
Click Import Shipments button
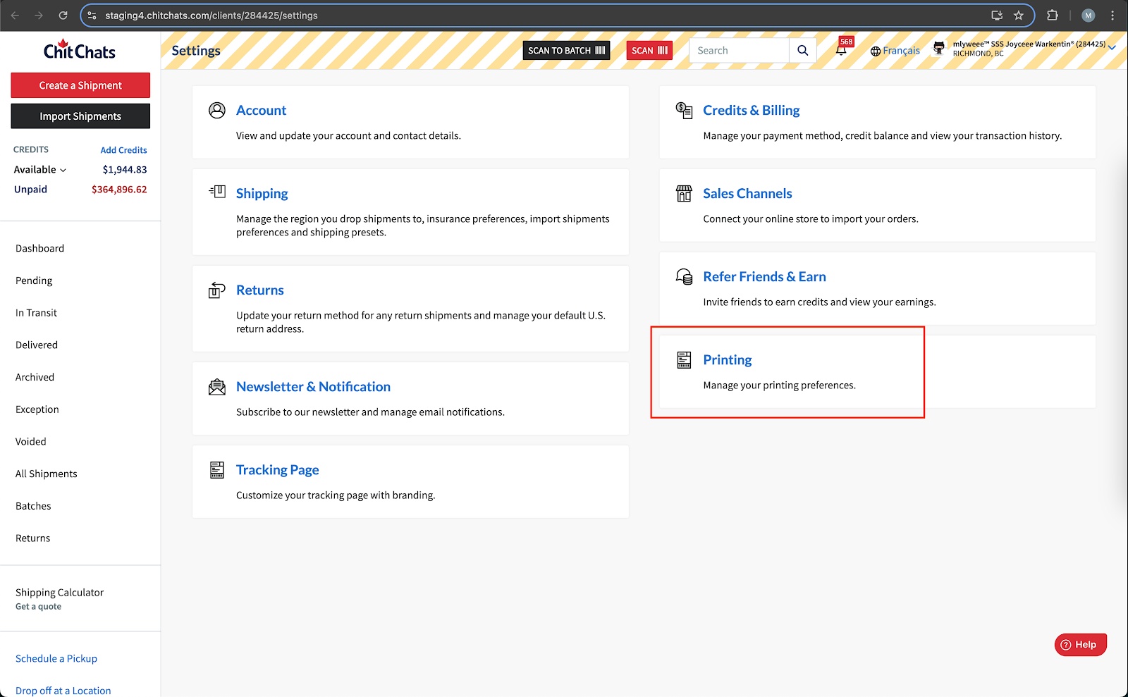point(80,116)
